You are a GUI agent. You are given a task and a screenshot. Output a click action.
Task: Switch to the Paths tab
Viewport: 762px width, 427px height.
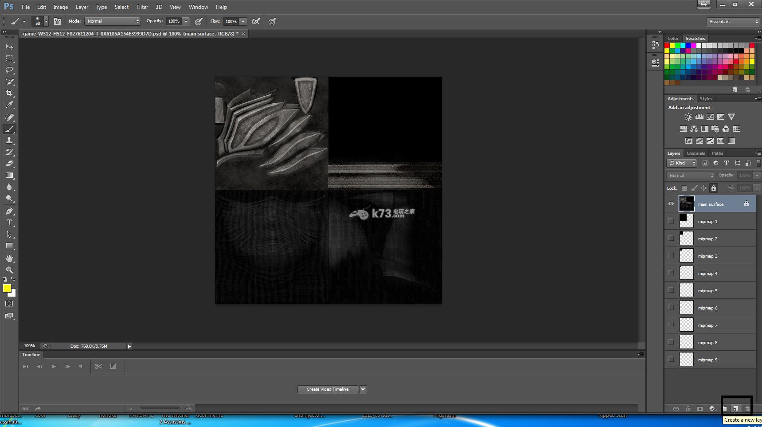(717, 153)
